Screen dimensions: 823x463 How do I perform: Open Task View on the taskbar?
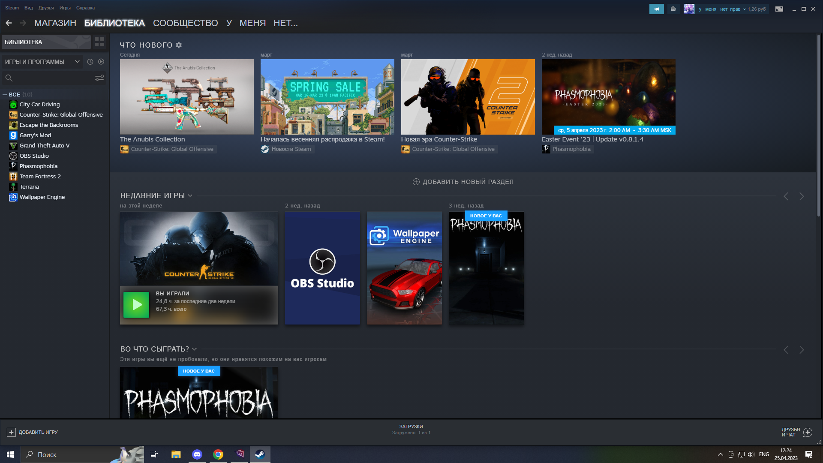coord(154,454)
